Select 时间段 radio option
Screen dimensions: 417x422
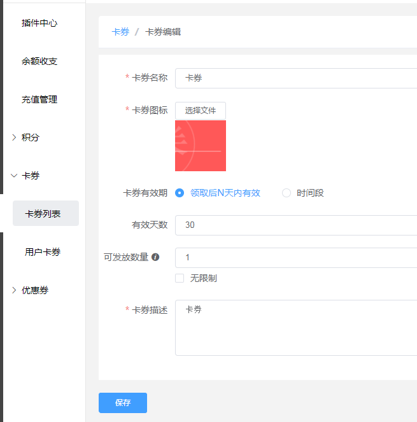(x=302, y=193)
